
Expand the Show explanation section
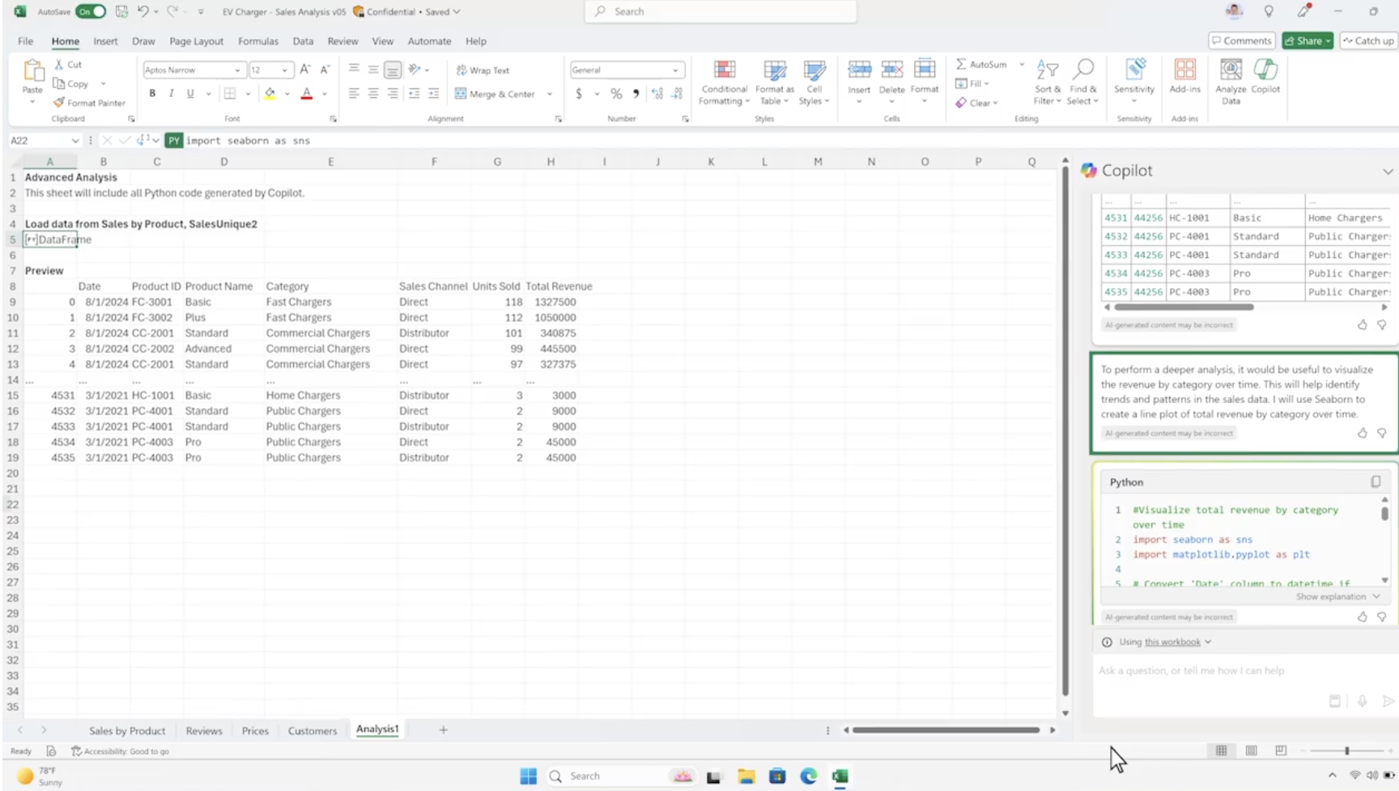1337,597
